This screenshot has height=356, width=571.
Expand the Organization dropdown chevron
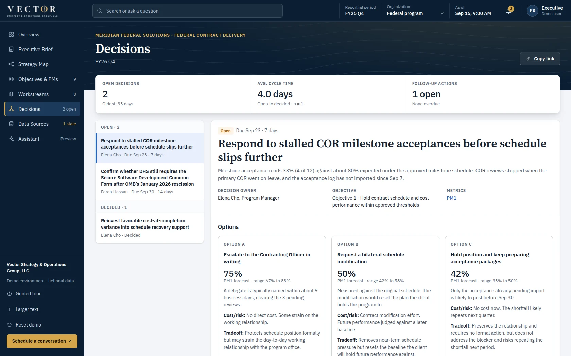click(442, 13)
